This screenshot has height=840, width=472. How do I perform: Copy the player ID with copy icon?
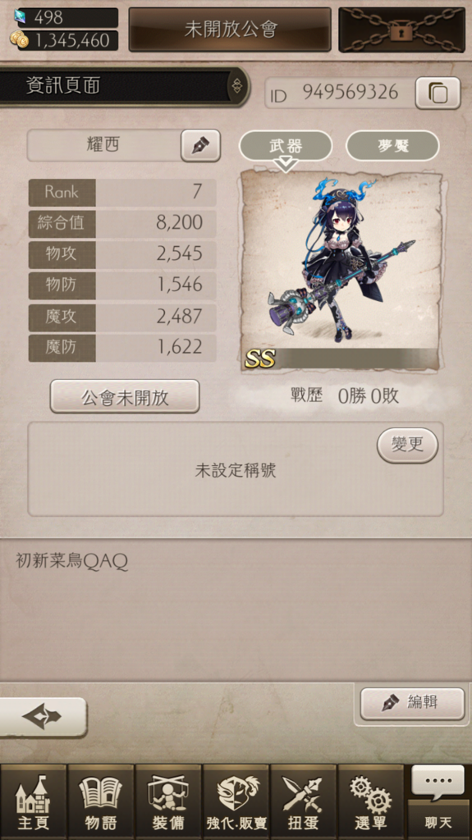pyautogui.click(x=438, y=94)
